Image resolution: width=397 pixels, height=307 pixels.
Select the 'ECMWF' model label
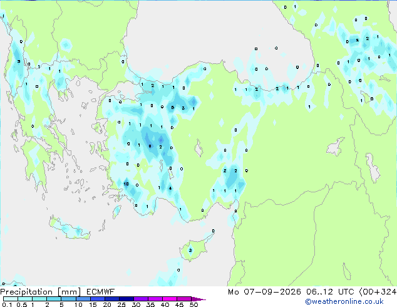coord(101,292)
